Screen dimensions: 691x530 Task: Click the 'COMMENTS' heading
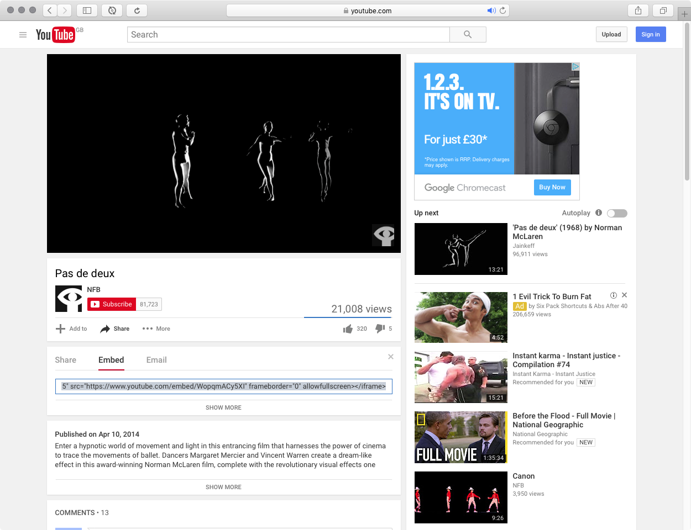tap(75, 513)
